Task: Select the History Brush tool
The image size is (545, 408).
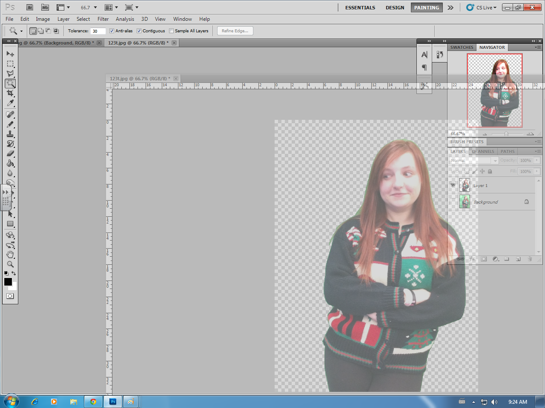Action: 10,144
